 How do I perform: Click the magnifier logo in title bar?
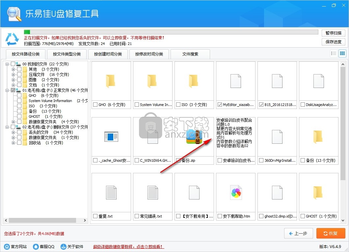pyautogui.click(x=14, y=14)
